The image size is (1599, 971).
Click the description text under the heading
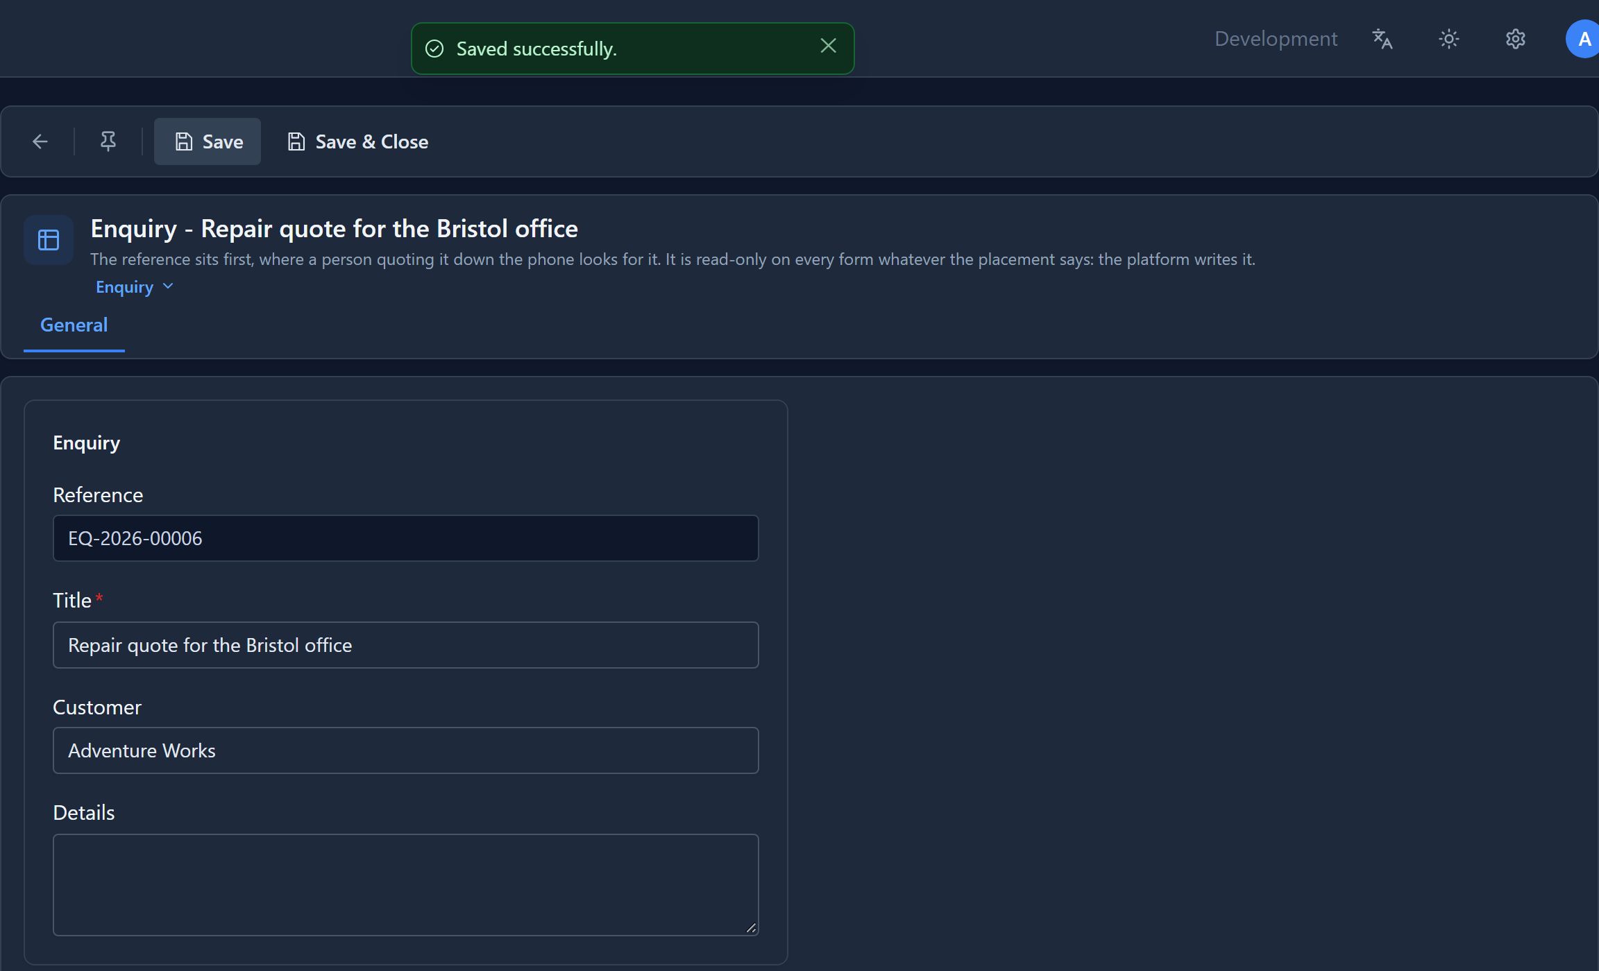(x=672, y=259)
